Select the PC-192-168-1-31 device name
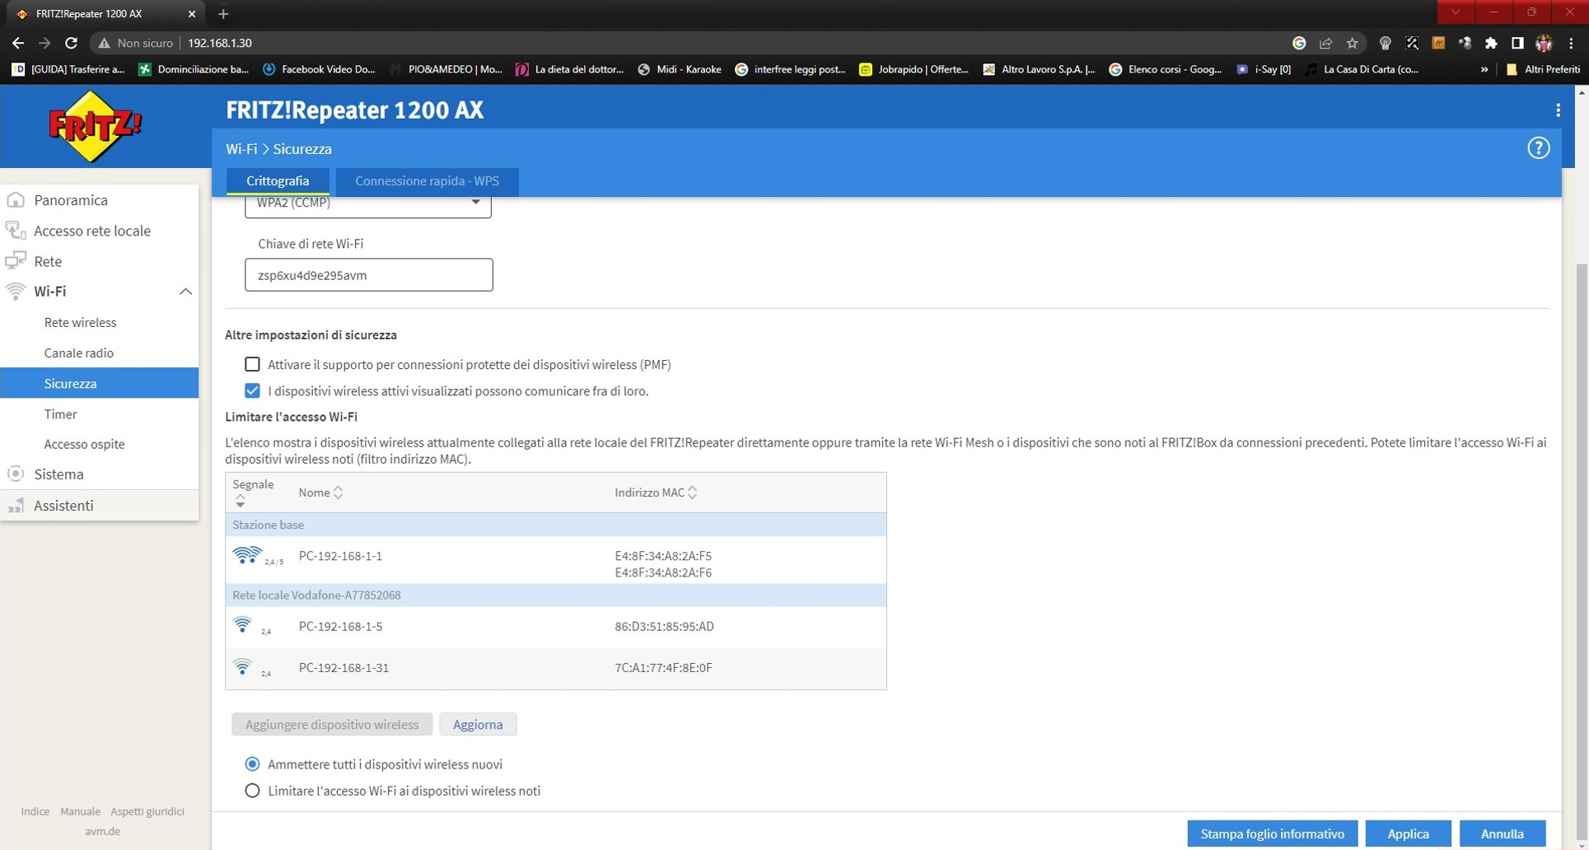 click(344, 668)
